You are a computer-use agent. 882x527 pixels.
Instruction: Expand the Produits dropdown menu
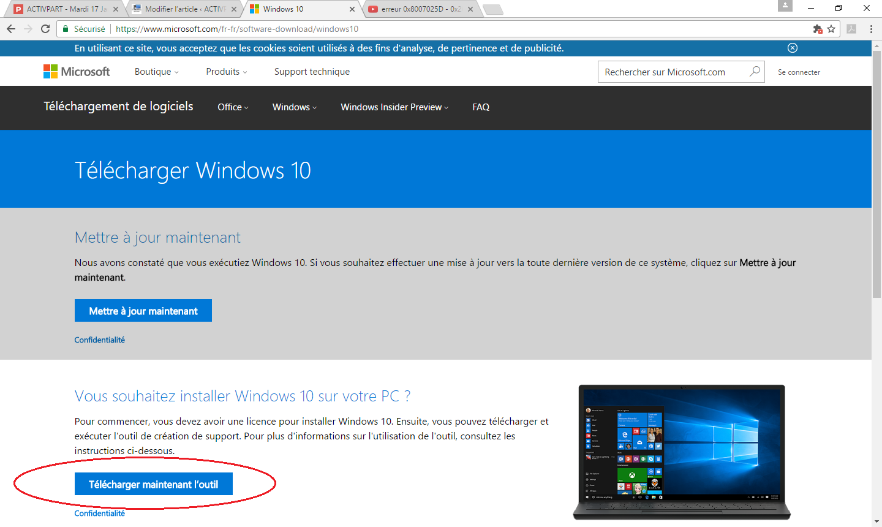227,72
